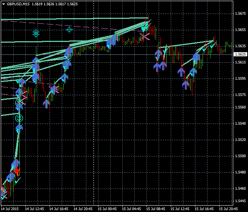Click the 1.5520 price scale label
The height and width of the screenshot is (212, 248).
coord(240,140)
